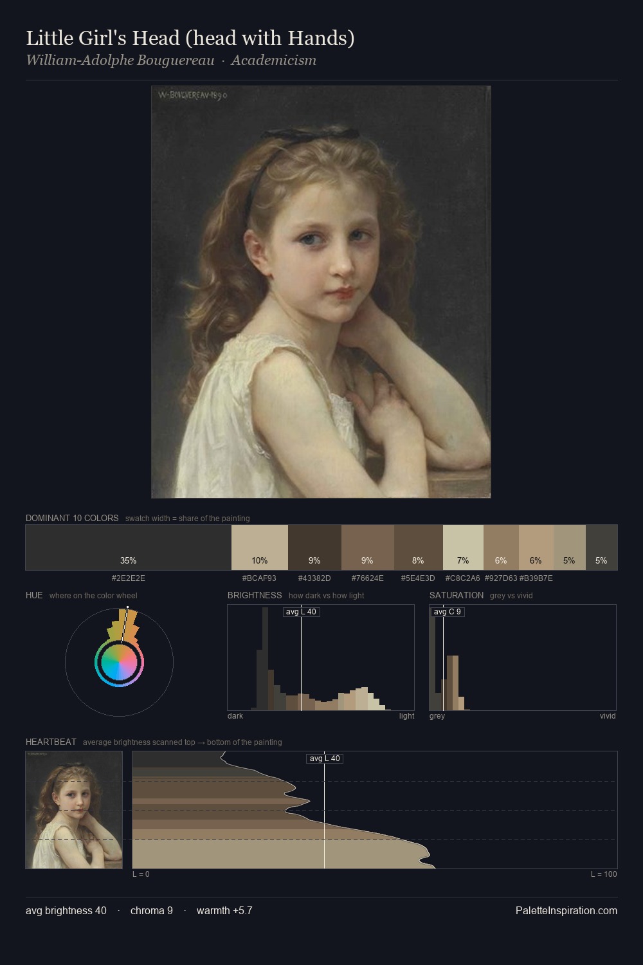Image resolution: width=643 pixels, height=965 pixels.
Task: Click the heartbeat brightness profile chart
Action: coord(375,810)
